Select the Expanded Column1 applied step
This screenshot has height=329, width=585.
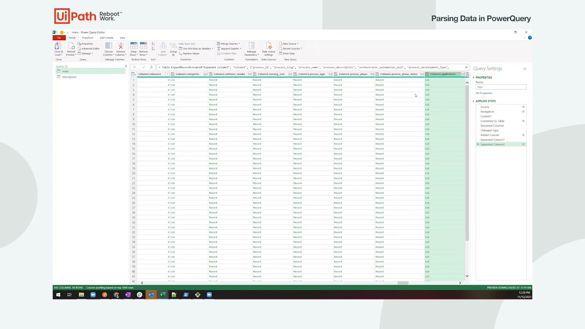[x=493, y=140]
